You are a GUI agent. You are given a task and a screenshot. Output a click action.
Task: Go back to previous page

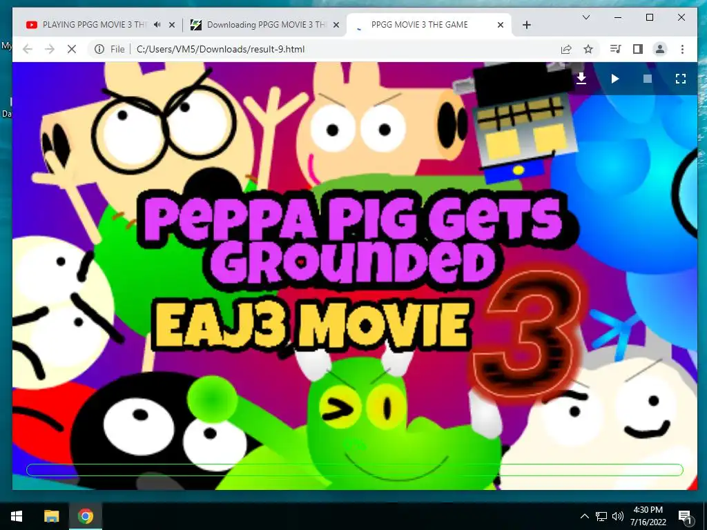tap(28, 49)
